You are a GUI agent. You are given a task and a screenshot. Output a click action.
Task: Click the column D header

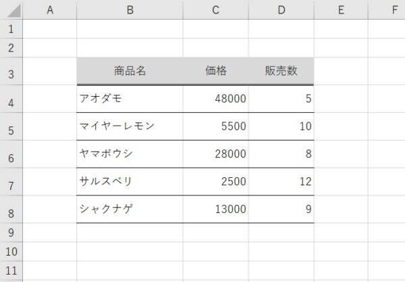click(281, 9)
